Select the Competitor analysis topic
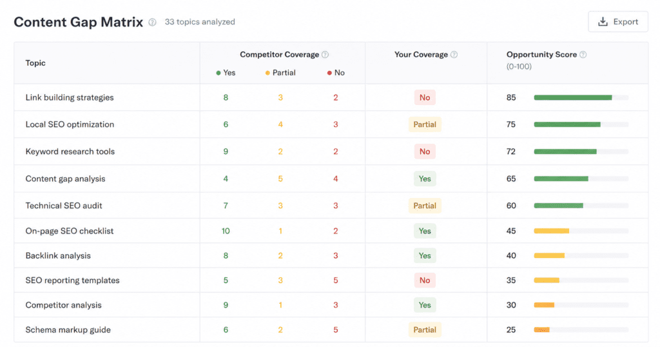Image resolution: width=660 pixels, height=347 pixels. (64, 305)
